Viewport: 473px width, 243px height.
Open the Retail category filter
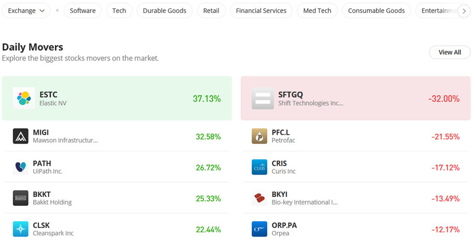coord(211,11)
